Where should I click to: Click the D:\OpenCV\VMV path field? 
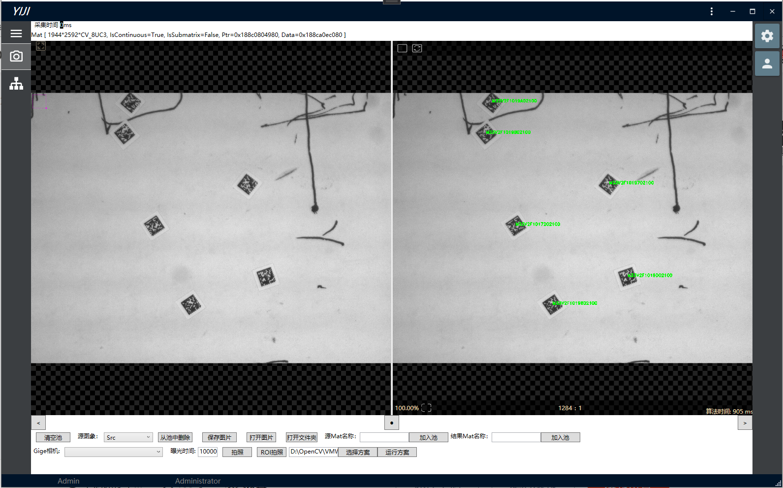click(313, 452)
